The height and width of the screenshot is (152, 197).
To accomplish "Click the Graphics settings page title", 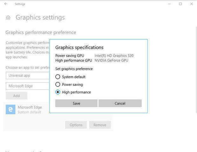I will [40, 17].
